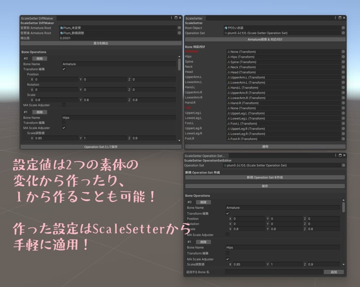Select the ScaleSetter Operation Set tab
Screen dimensions: 360x287
[x=204, y=156]
